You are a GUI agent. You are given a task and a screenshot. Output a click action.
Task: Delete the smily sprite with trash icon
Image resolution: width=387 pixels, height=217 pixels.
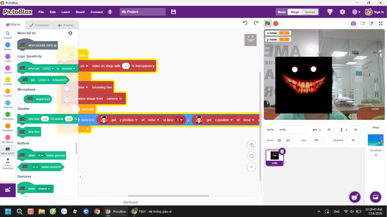(x=282, y=151)
